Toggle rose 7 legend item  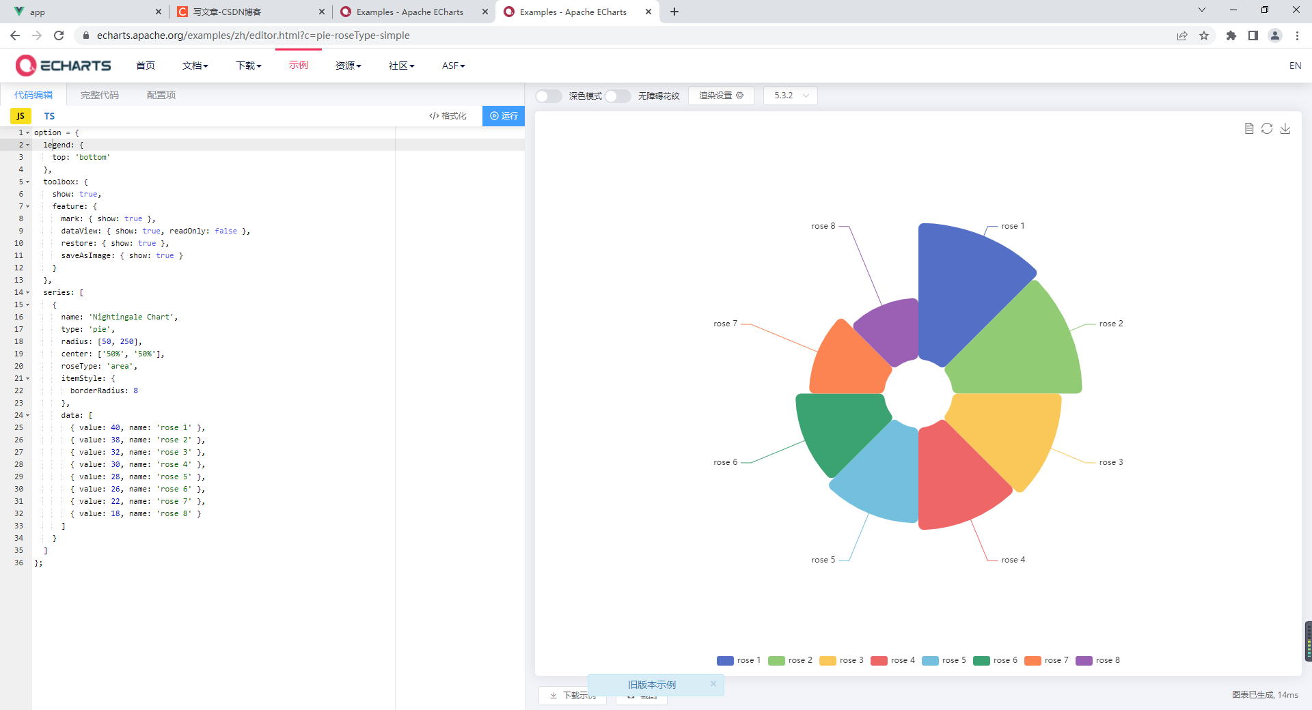[1046, 660]
